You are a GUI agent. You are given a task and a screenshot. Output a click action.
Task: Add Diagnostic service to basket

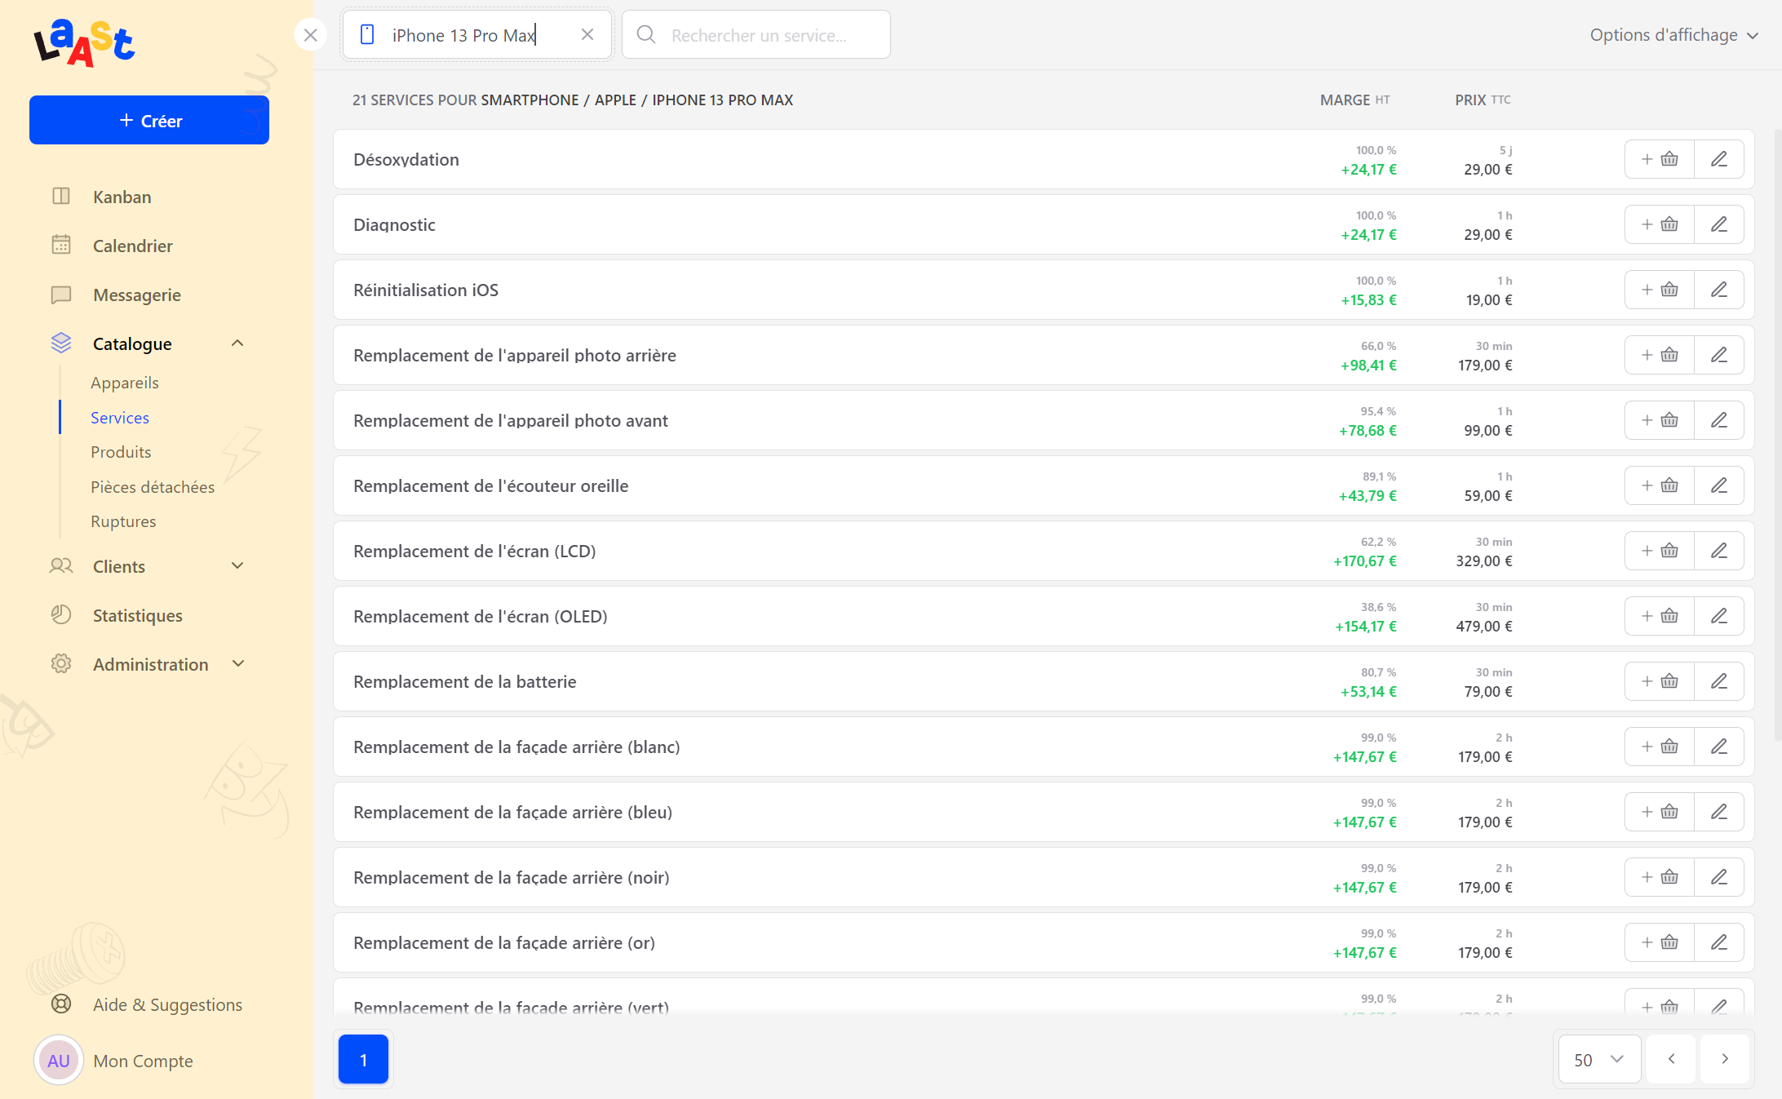pyautogui.click(x=1660, y=224)
